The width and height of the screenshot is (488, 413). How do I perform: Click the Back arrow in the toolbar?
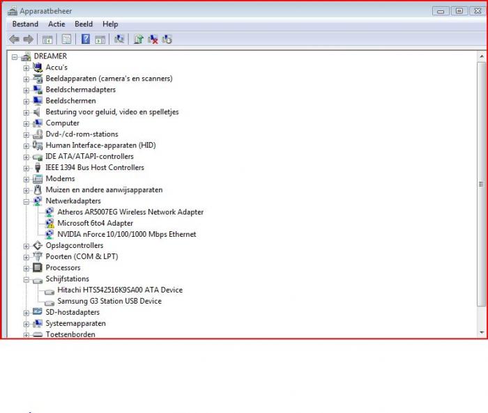[x=14, y=39]
